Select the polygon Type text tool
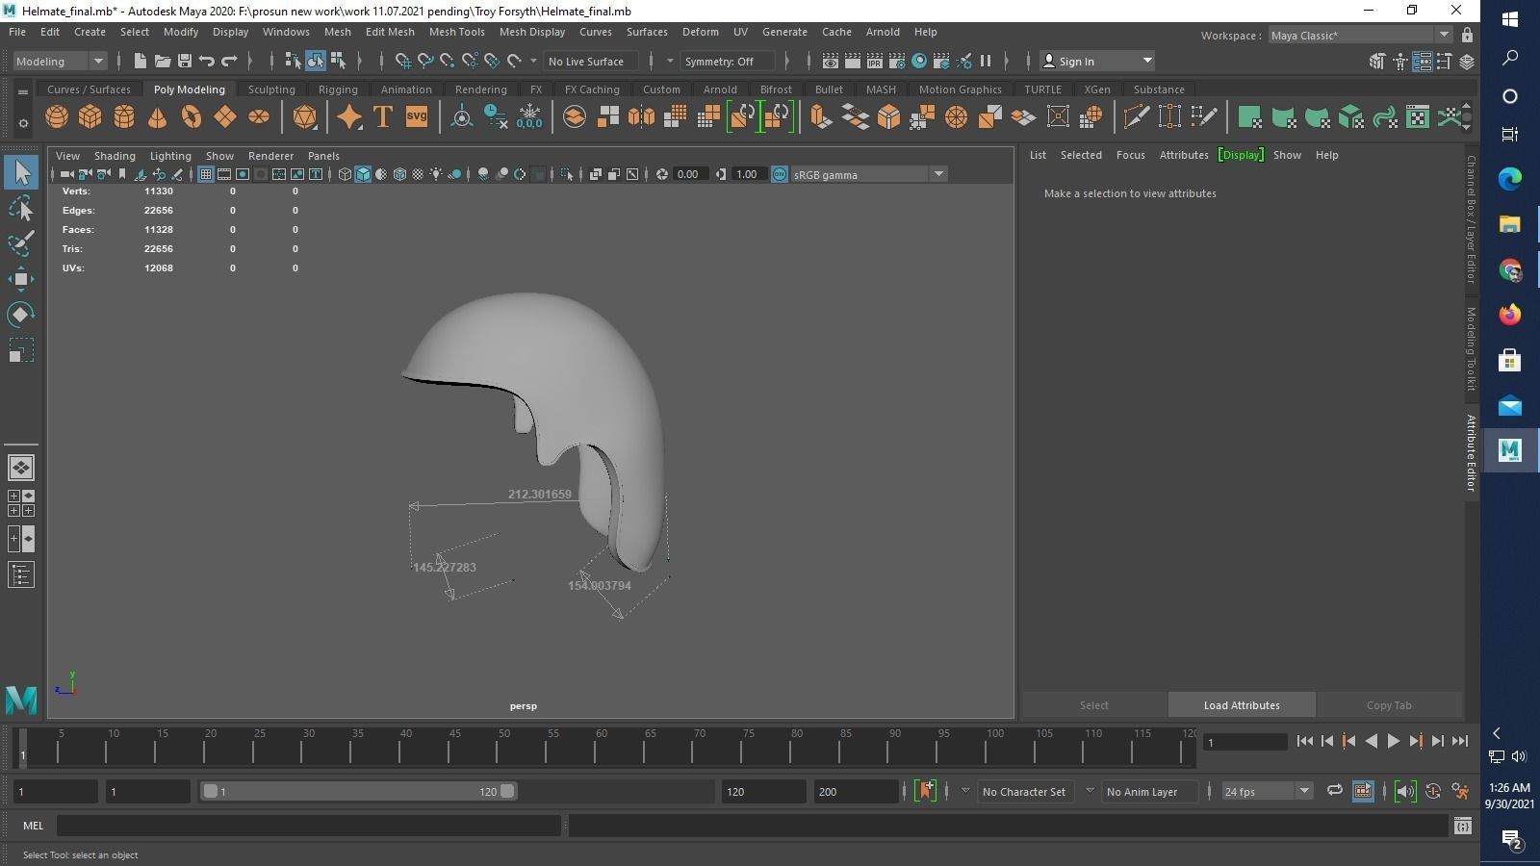The height and width of the screenshot is (866, 1540). (383, 117)
